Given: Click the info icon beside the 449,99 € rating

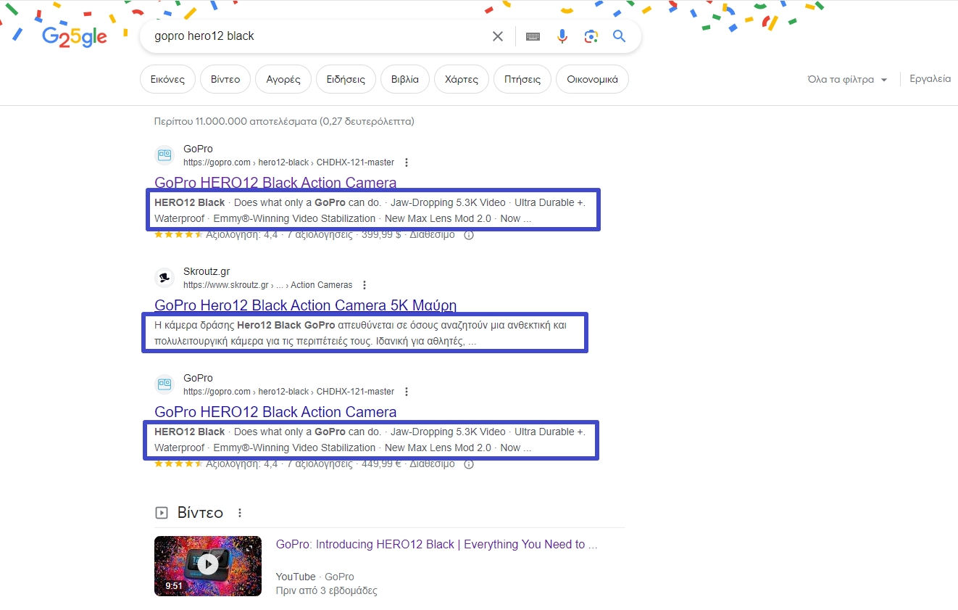Looking at the screenshot, I should 469,463.
